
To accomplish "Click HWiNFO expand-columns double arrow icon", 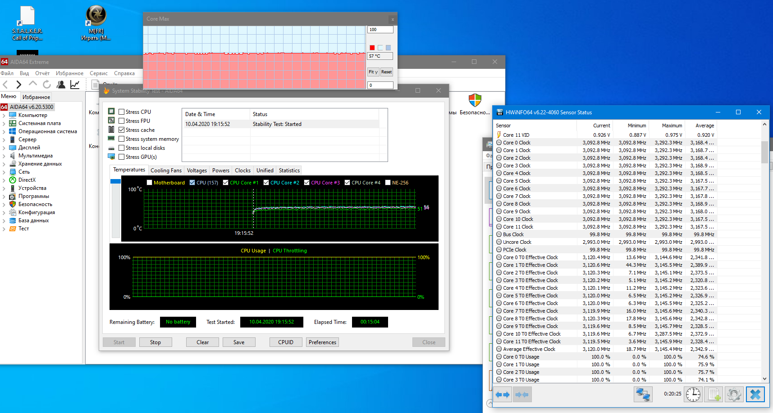I will pos(502,395).
